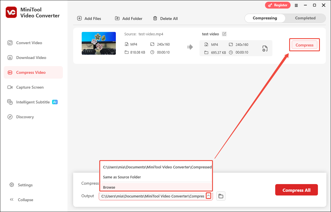
Task: Click the test-video thumbnail preview
Action: [99, 43]
